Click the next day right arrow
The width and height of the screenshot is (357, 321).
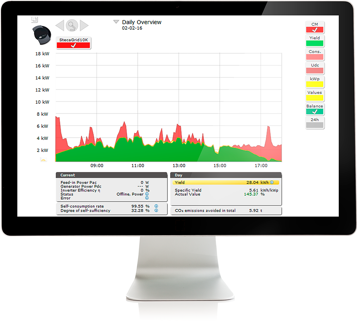tap(84, 25)
